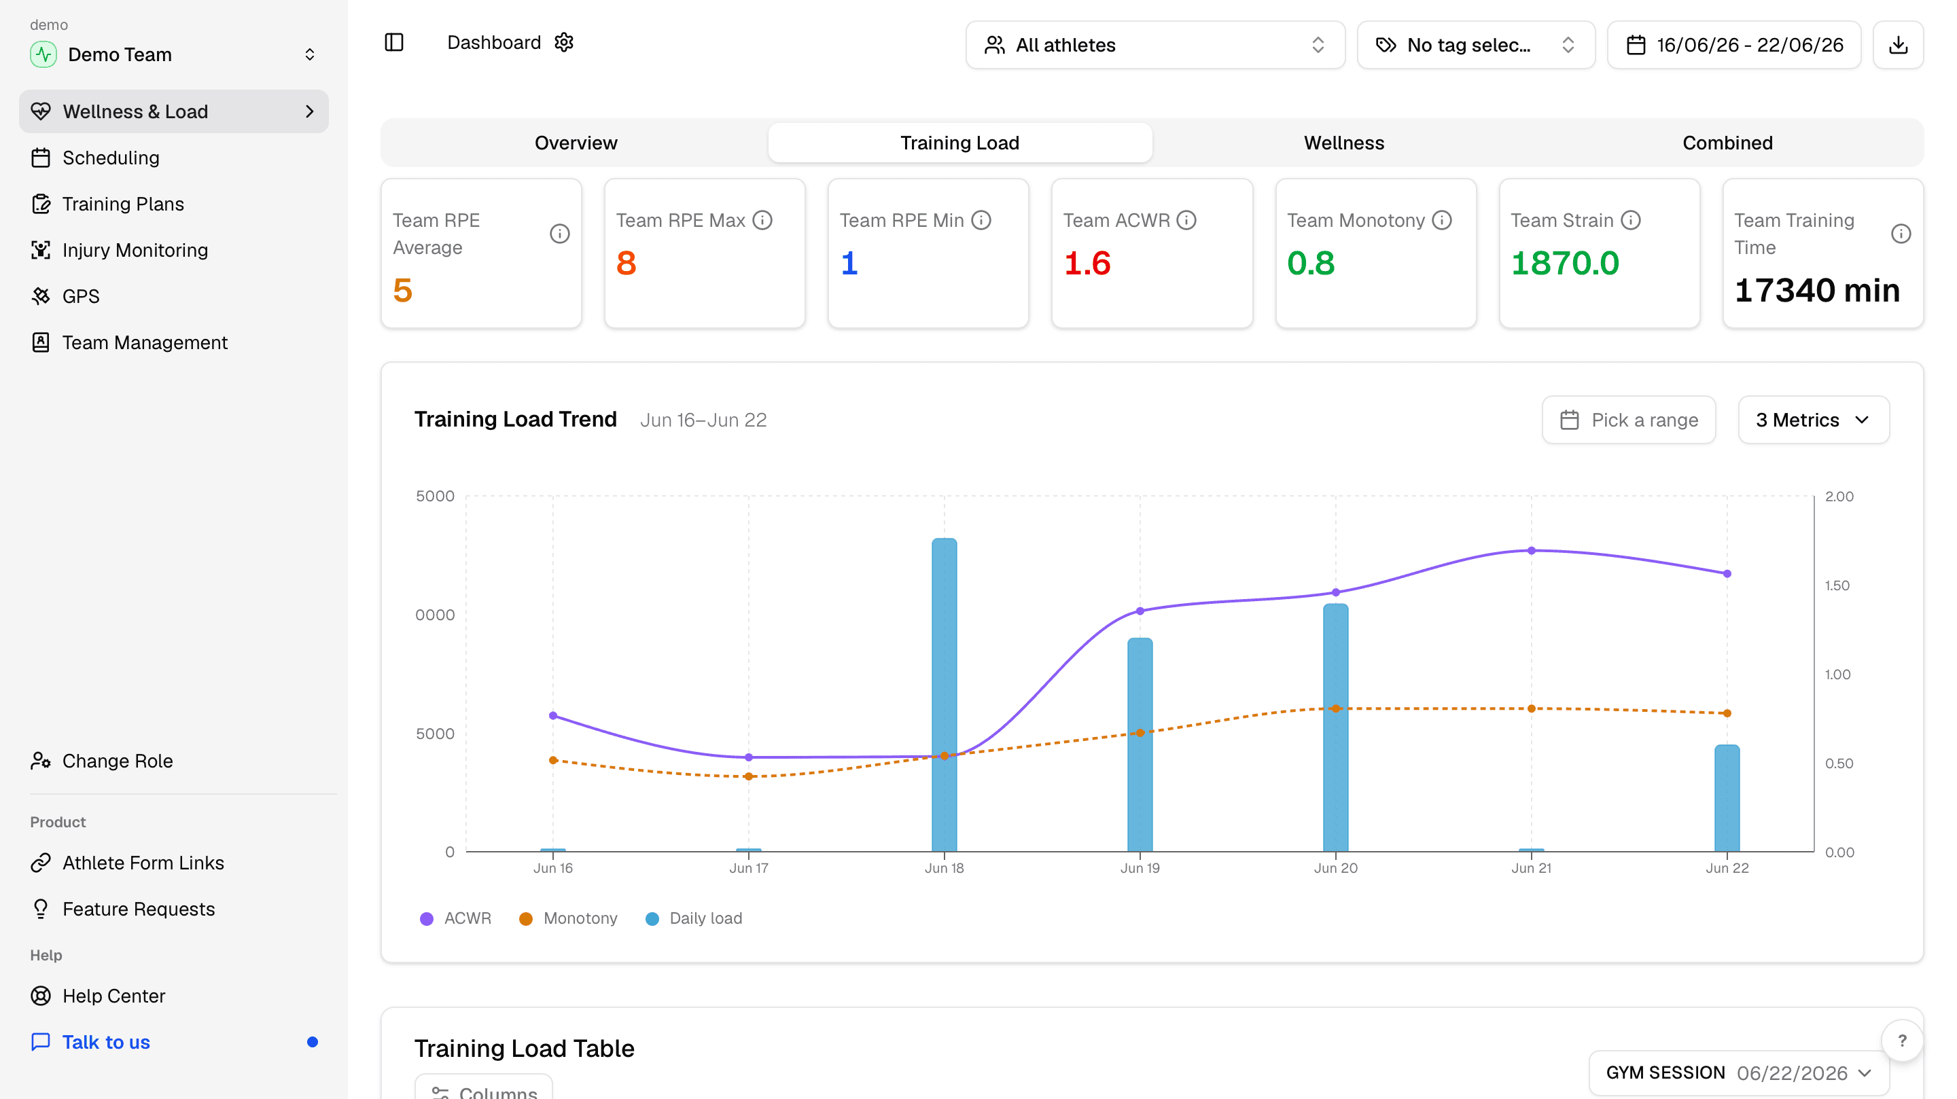The width and height of the screenshot is (1957, 1099).
Task: Click the Athlete Form Links chain icon
Action: 41,863
